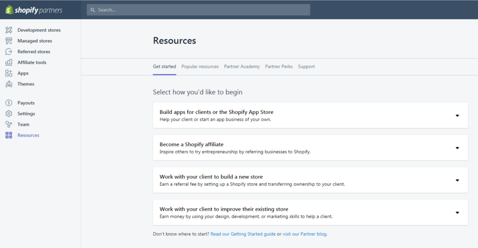This screenshot has width=478, height=248.
Task: Click the Team nodes icon
Action: [9, 124]
